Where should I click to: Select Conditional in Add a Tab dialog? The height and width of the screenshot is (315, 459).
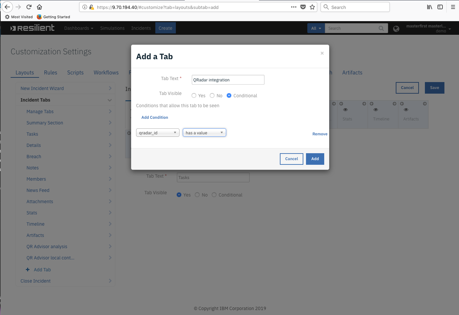click(x=229, y=96)
